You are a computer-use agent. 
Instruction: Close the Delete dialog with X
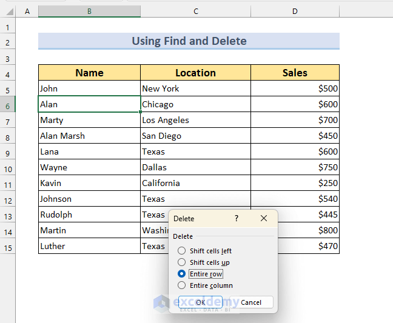(263, 218)
